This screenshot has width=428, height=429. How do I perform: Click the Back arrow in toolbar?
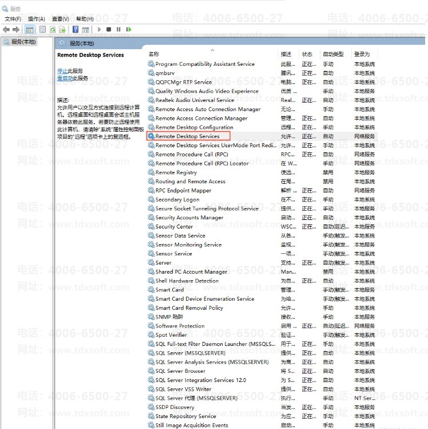(x=6, y=29)
